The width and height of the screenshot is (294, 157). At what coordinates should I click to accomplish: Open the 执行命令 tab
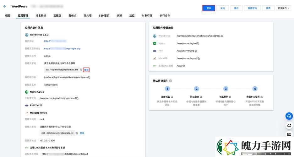165,16
